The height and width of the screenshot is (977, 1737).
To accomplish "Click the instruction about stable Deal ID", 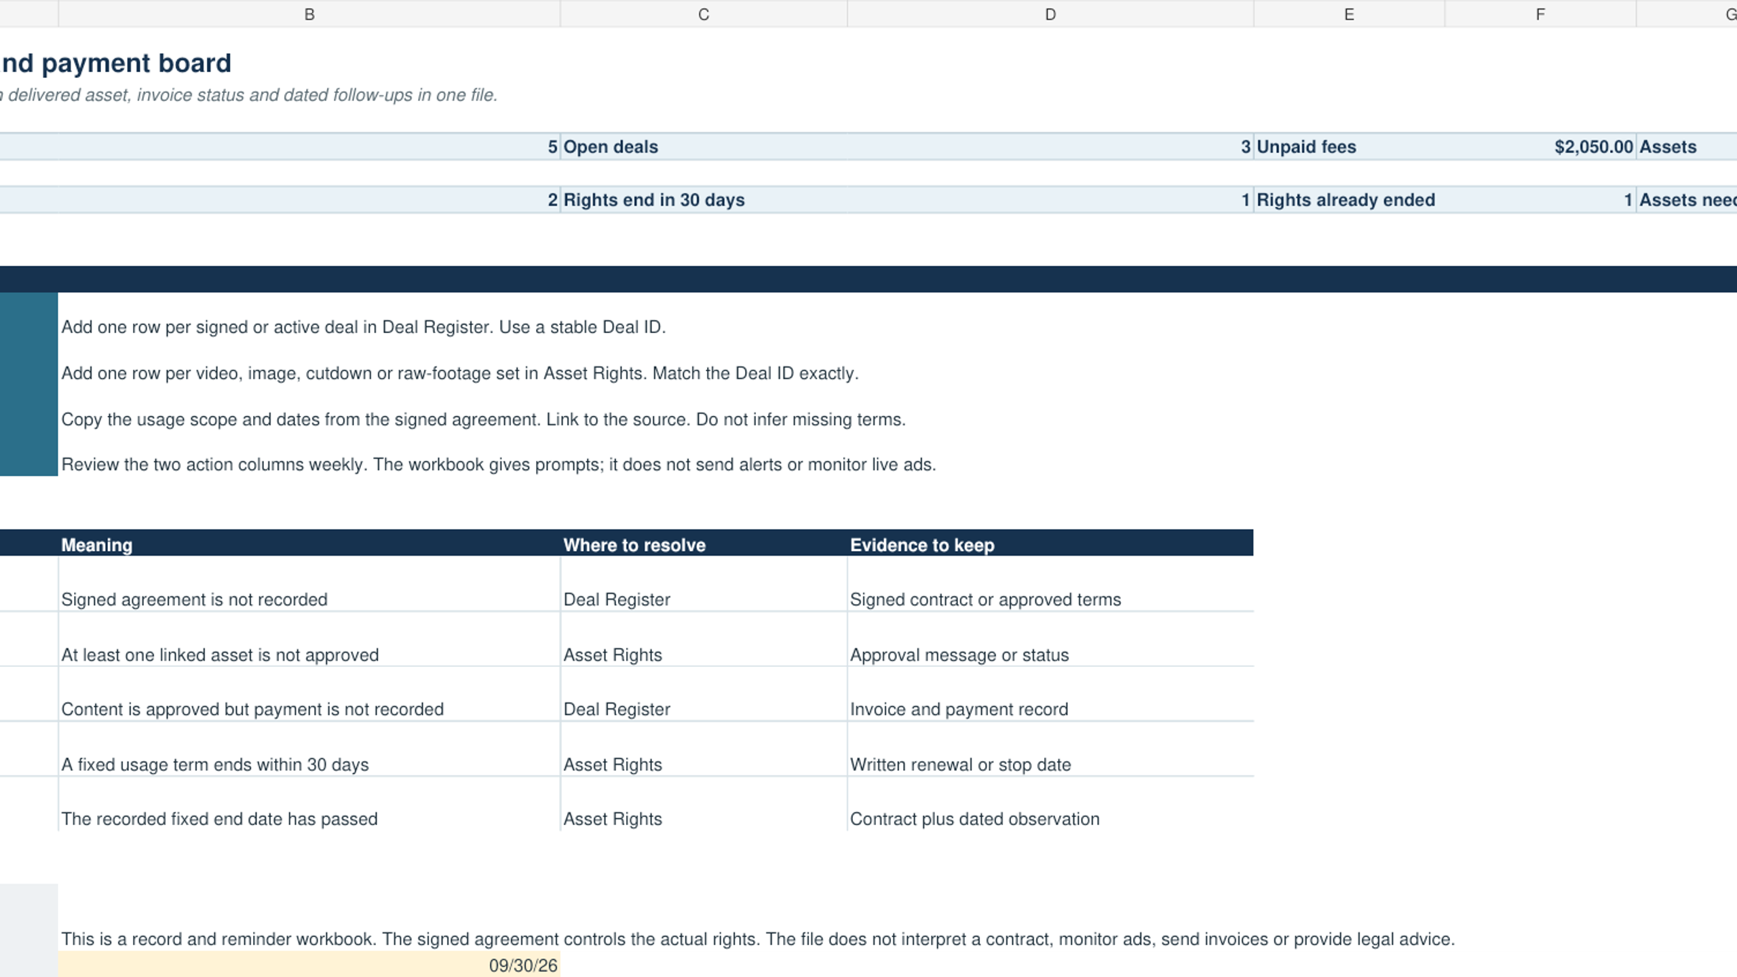I will (x=364, y=327).
